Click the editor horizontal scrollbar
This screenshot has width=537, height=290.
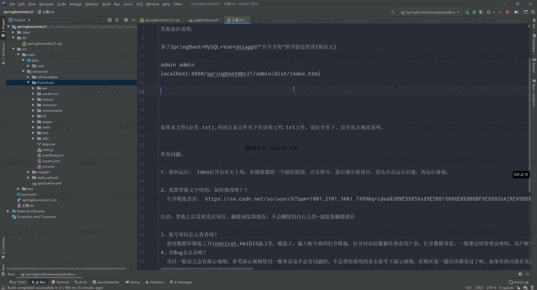point(207,269)
